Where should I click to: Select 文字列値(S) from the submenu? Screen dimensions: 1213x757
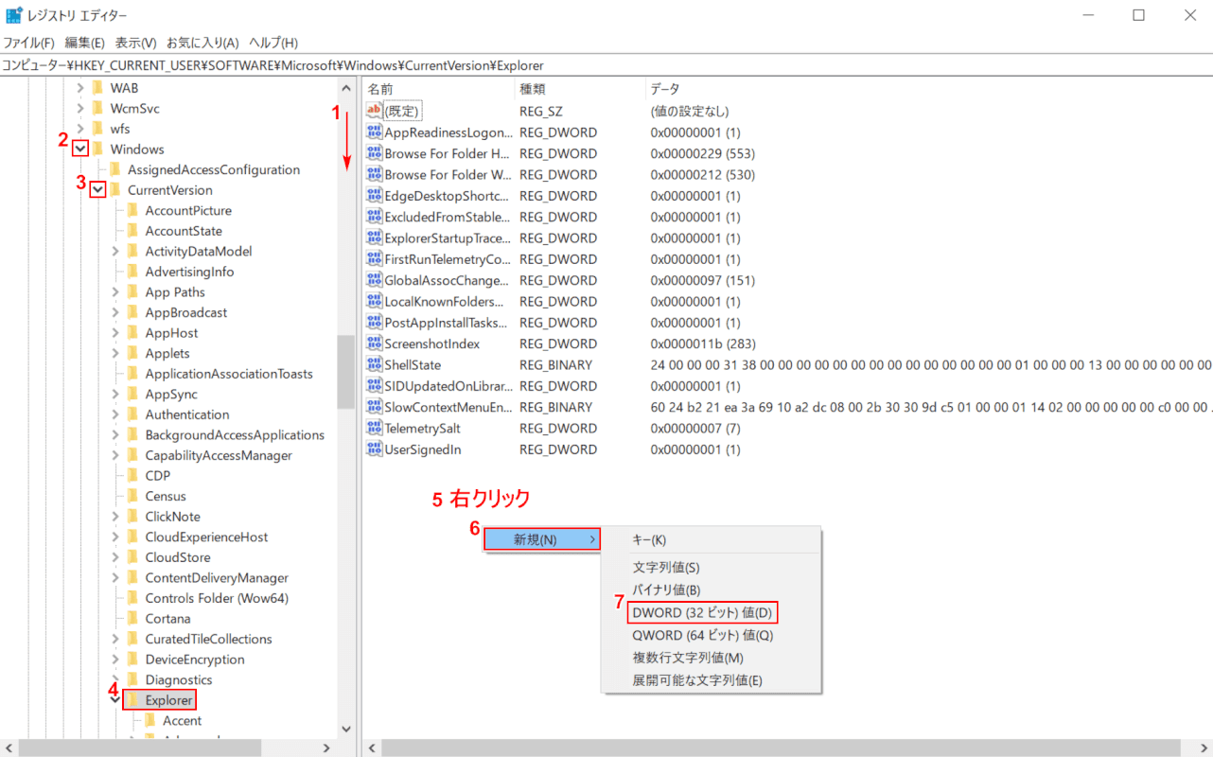click(712, 567)
